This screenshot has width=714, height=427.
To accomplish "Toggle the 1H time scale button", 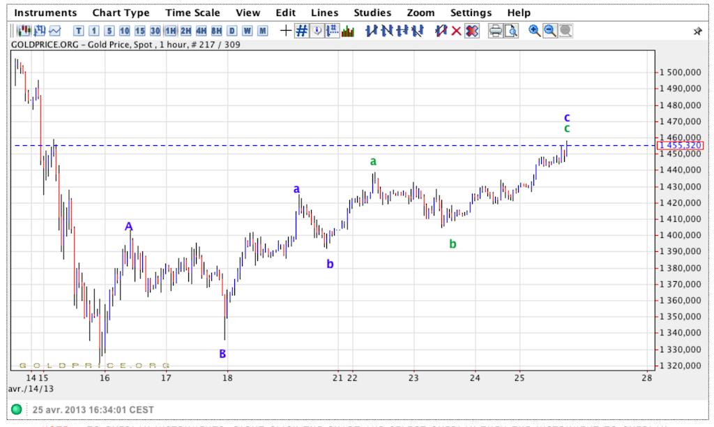I will pos(170,31).
